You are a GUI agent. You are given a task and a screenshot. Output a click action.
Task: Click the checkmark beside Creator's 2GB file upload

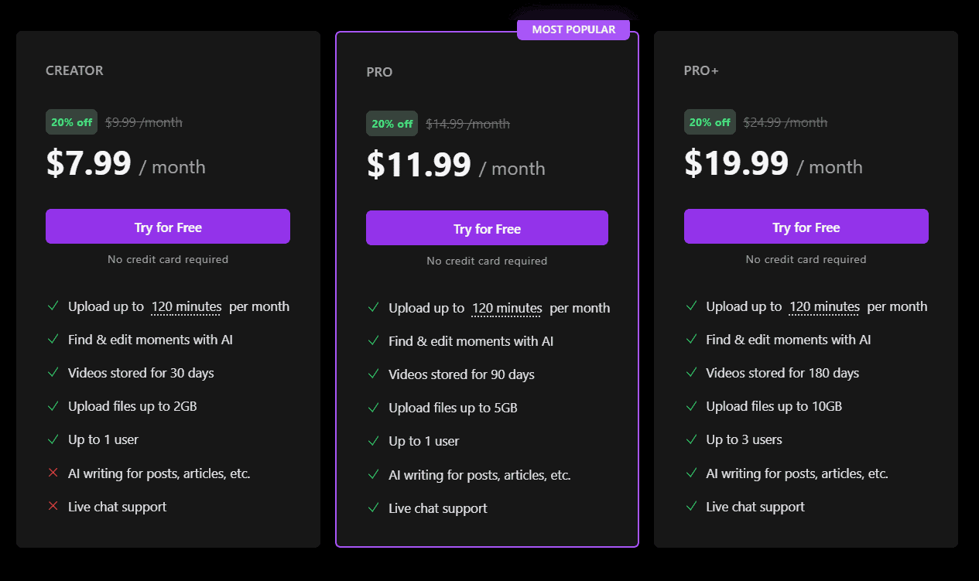pyautogui.click(x=53, y=405)
